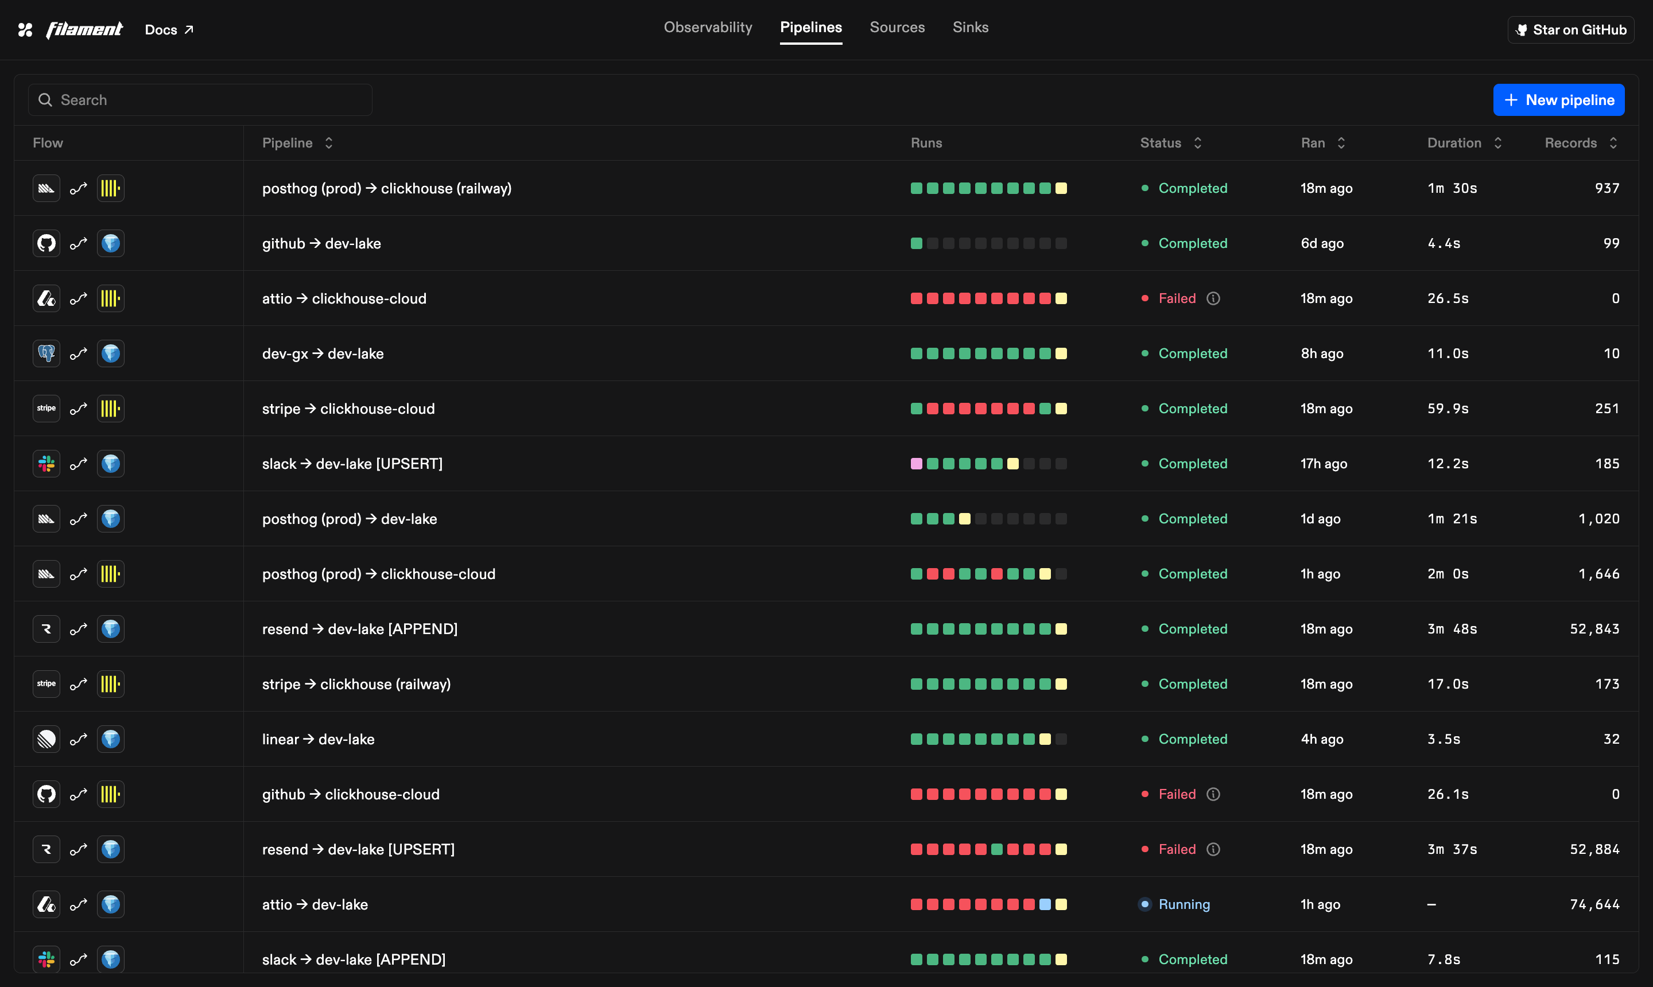This screenshot has height=987, width=1653.
Task: Click dev-lake sink icon in linear row
Action: (110, 739)
